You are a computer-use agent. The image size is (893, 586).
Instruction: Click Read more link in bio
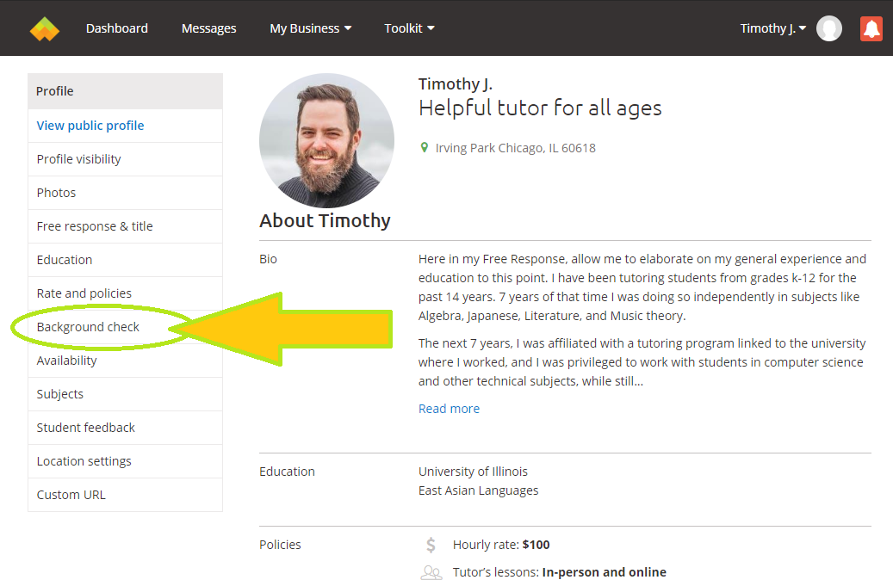pos(449,409)
